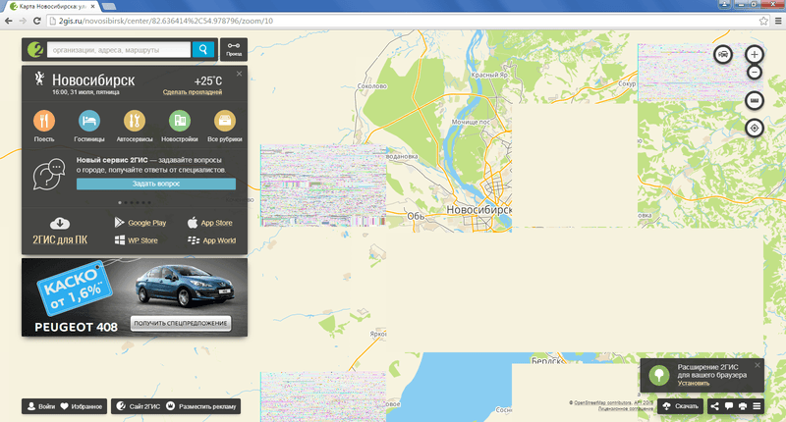Zoom in on the map

pyautogui.click(x=754, y=54)
